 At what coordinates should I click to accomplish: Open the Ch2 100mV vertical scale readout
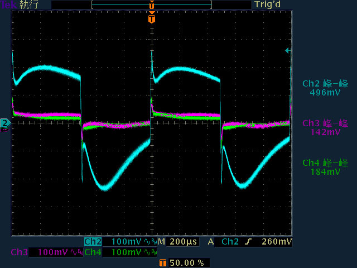[x=127, y=242]
